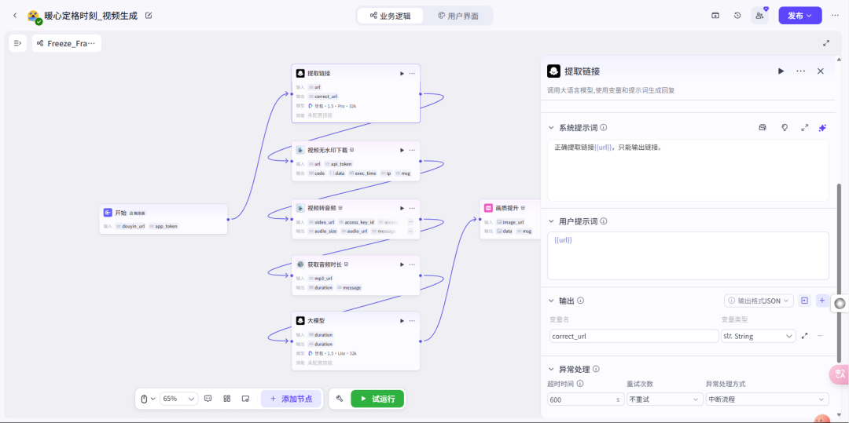Open the 中断流程 handling dropdown
Viewport: 849px width, 423px height.
click(766, 399)
